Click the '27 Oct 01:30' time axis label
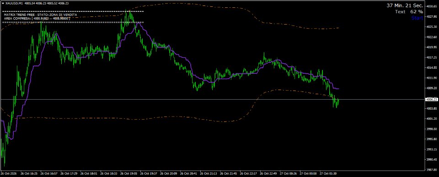 point(328,173)
